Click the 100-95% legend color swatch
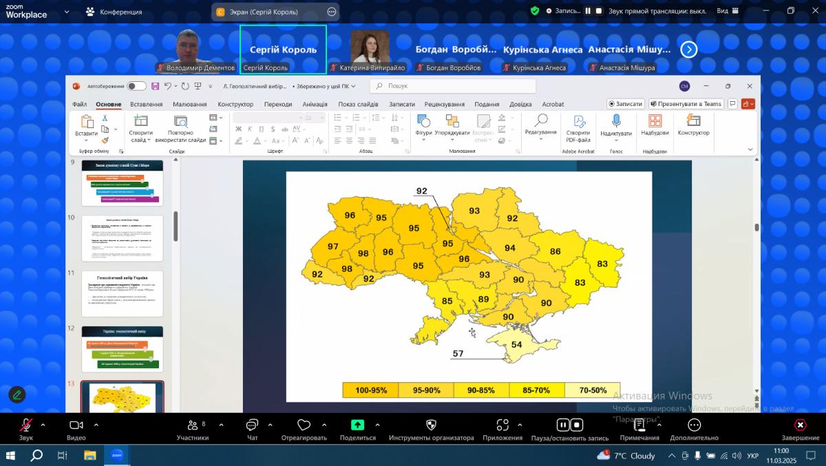 click(370, 390)
